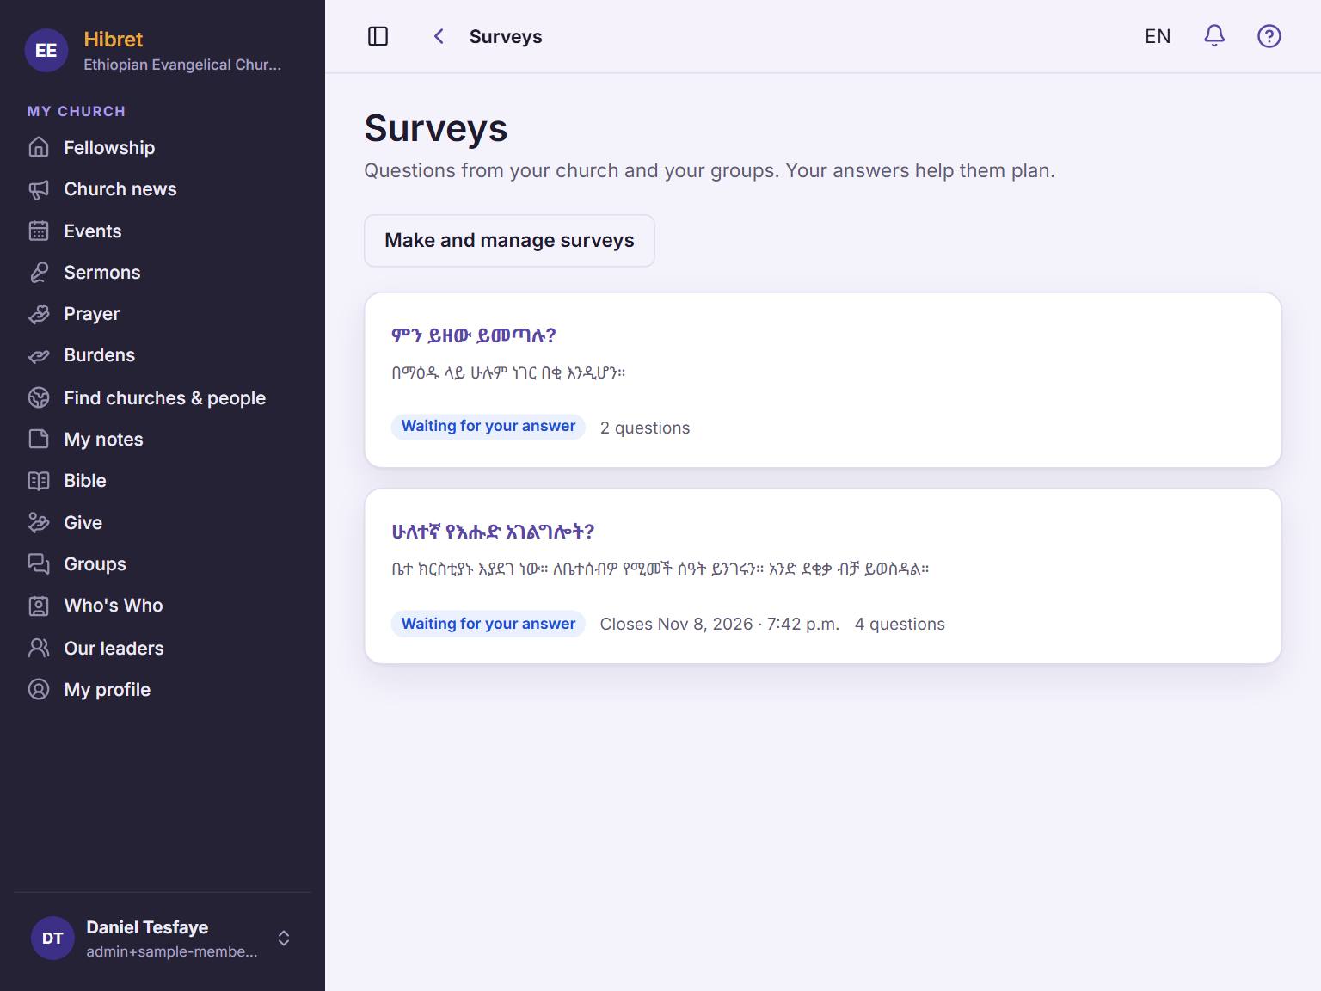This screenshot has width=1321, height=991.
Task: Open Burdens from the sidebar
Action: (163, 355)
